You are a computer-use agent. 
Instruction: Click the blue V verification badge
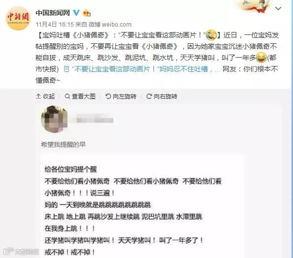pyautogui.click(x=76, y=13)
